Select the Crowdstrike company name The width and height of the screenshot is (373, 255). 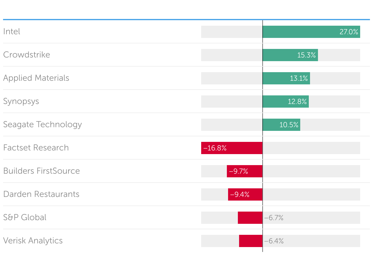coord(27,55)
